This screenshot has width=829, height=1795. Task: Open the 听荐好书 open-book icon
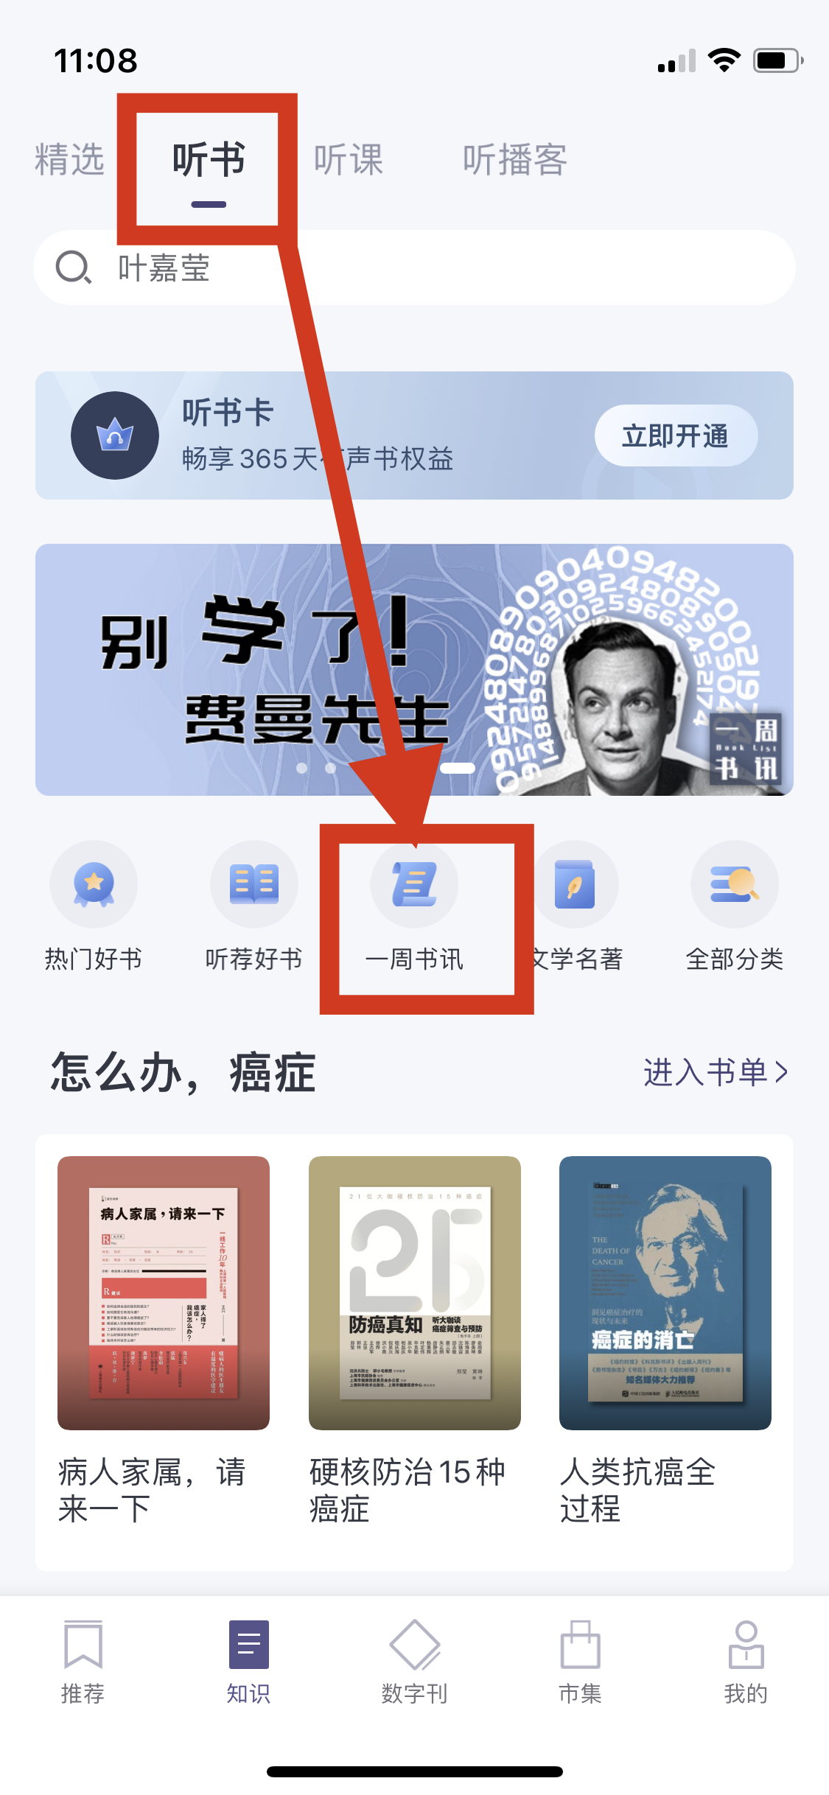tap(254, 884)
